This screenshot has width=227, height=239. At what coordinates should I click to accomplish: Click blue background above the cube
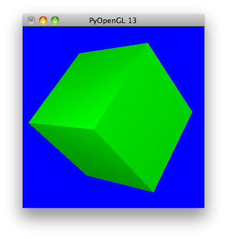coord(113,35)
